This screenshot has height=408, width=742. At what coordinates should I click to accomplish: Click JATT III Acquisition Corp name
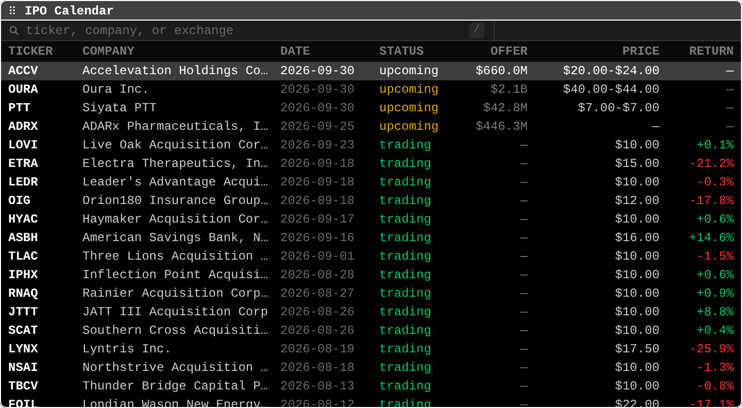175,312
